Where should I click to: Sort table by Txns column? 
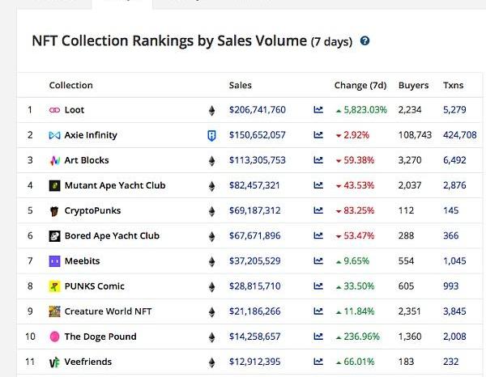tap(453, 85)
